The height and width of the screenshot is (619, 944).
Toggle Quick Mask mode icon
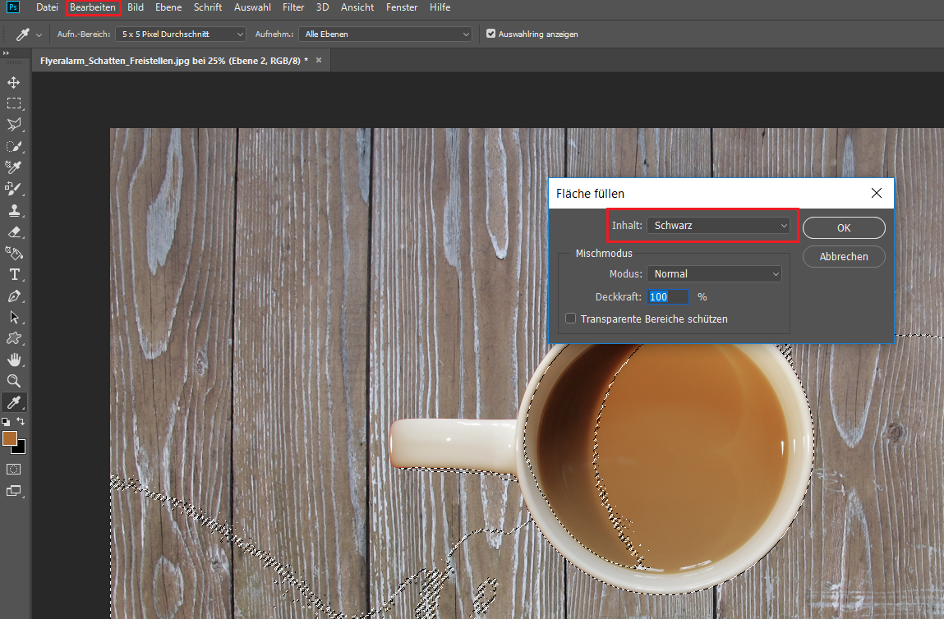point(14,469)
